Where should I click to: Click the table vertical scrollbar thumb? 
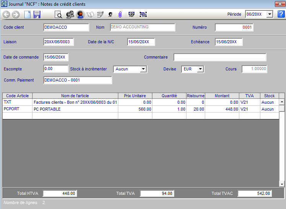282,108
